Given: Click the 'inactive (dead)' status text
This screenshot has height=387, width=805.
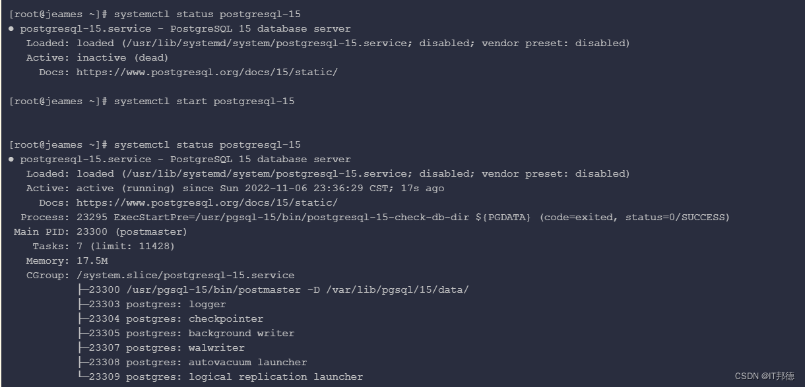Looking at the screenshot, I should [113, 58].
